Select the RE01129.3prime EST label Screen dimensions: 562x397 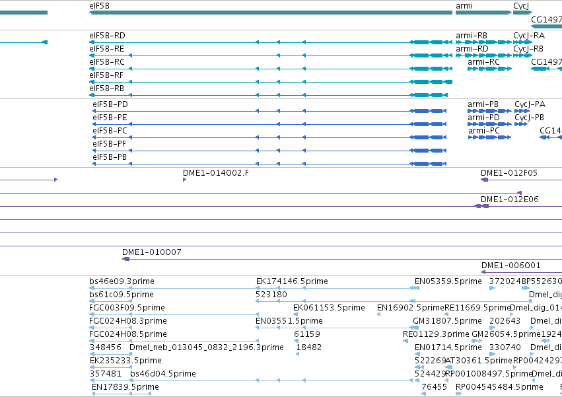437,334
